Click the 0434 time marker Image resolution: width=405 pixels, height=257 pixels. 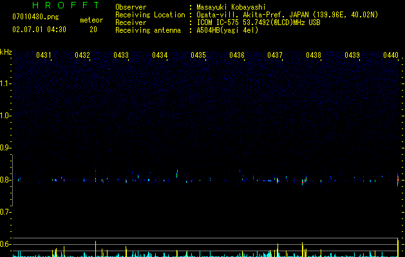[x=160, y=55]
